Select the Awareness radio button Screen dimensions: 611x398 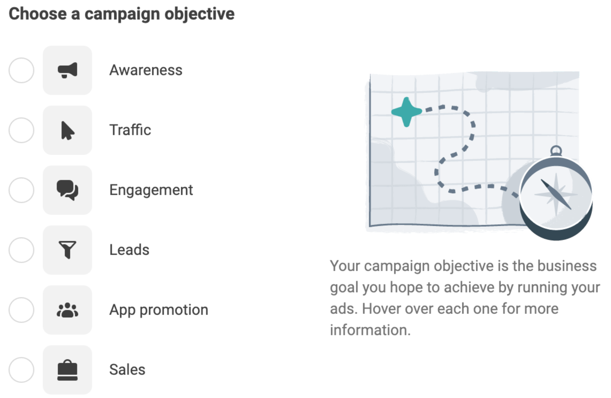coord(21,70)
